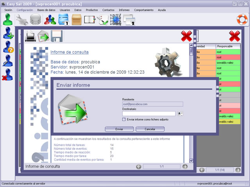Click the Remitente field root@procubica.com
250x187 pixels.
pyautogui.click(x=153, y=104)
